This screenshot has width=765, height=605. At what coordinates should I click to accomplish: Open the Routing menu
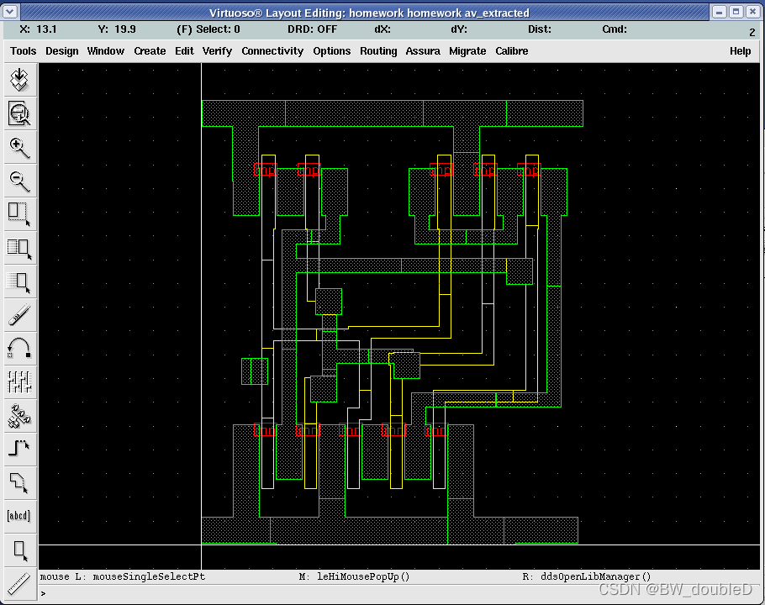coord(378,51)
